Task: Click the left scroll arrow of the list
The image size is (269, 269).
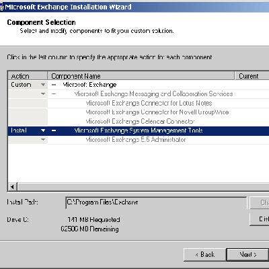Action: (13, 186)
